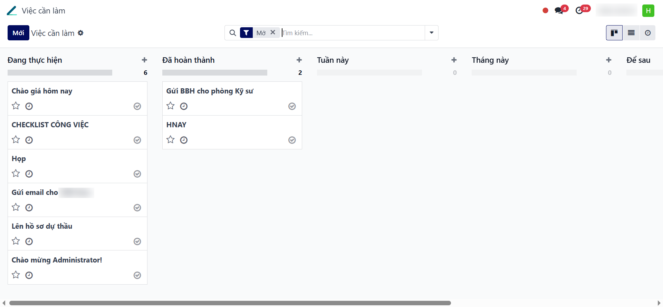663x307 pixels.
Task: Click the red recording status dot
Action: click(546, 10)
